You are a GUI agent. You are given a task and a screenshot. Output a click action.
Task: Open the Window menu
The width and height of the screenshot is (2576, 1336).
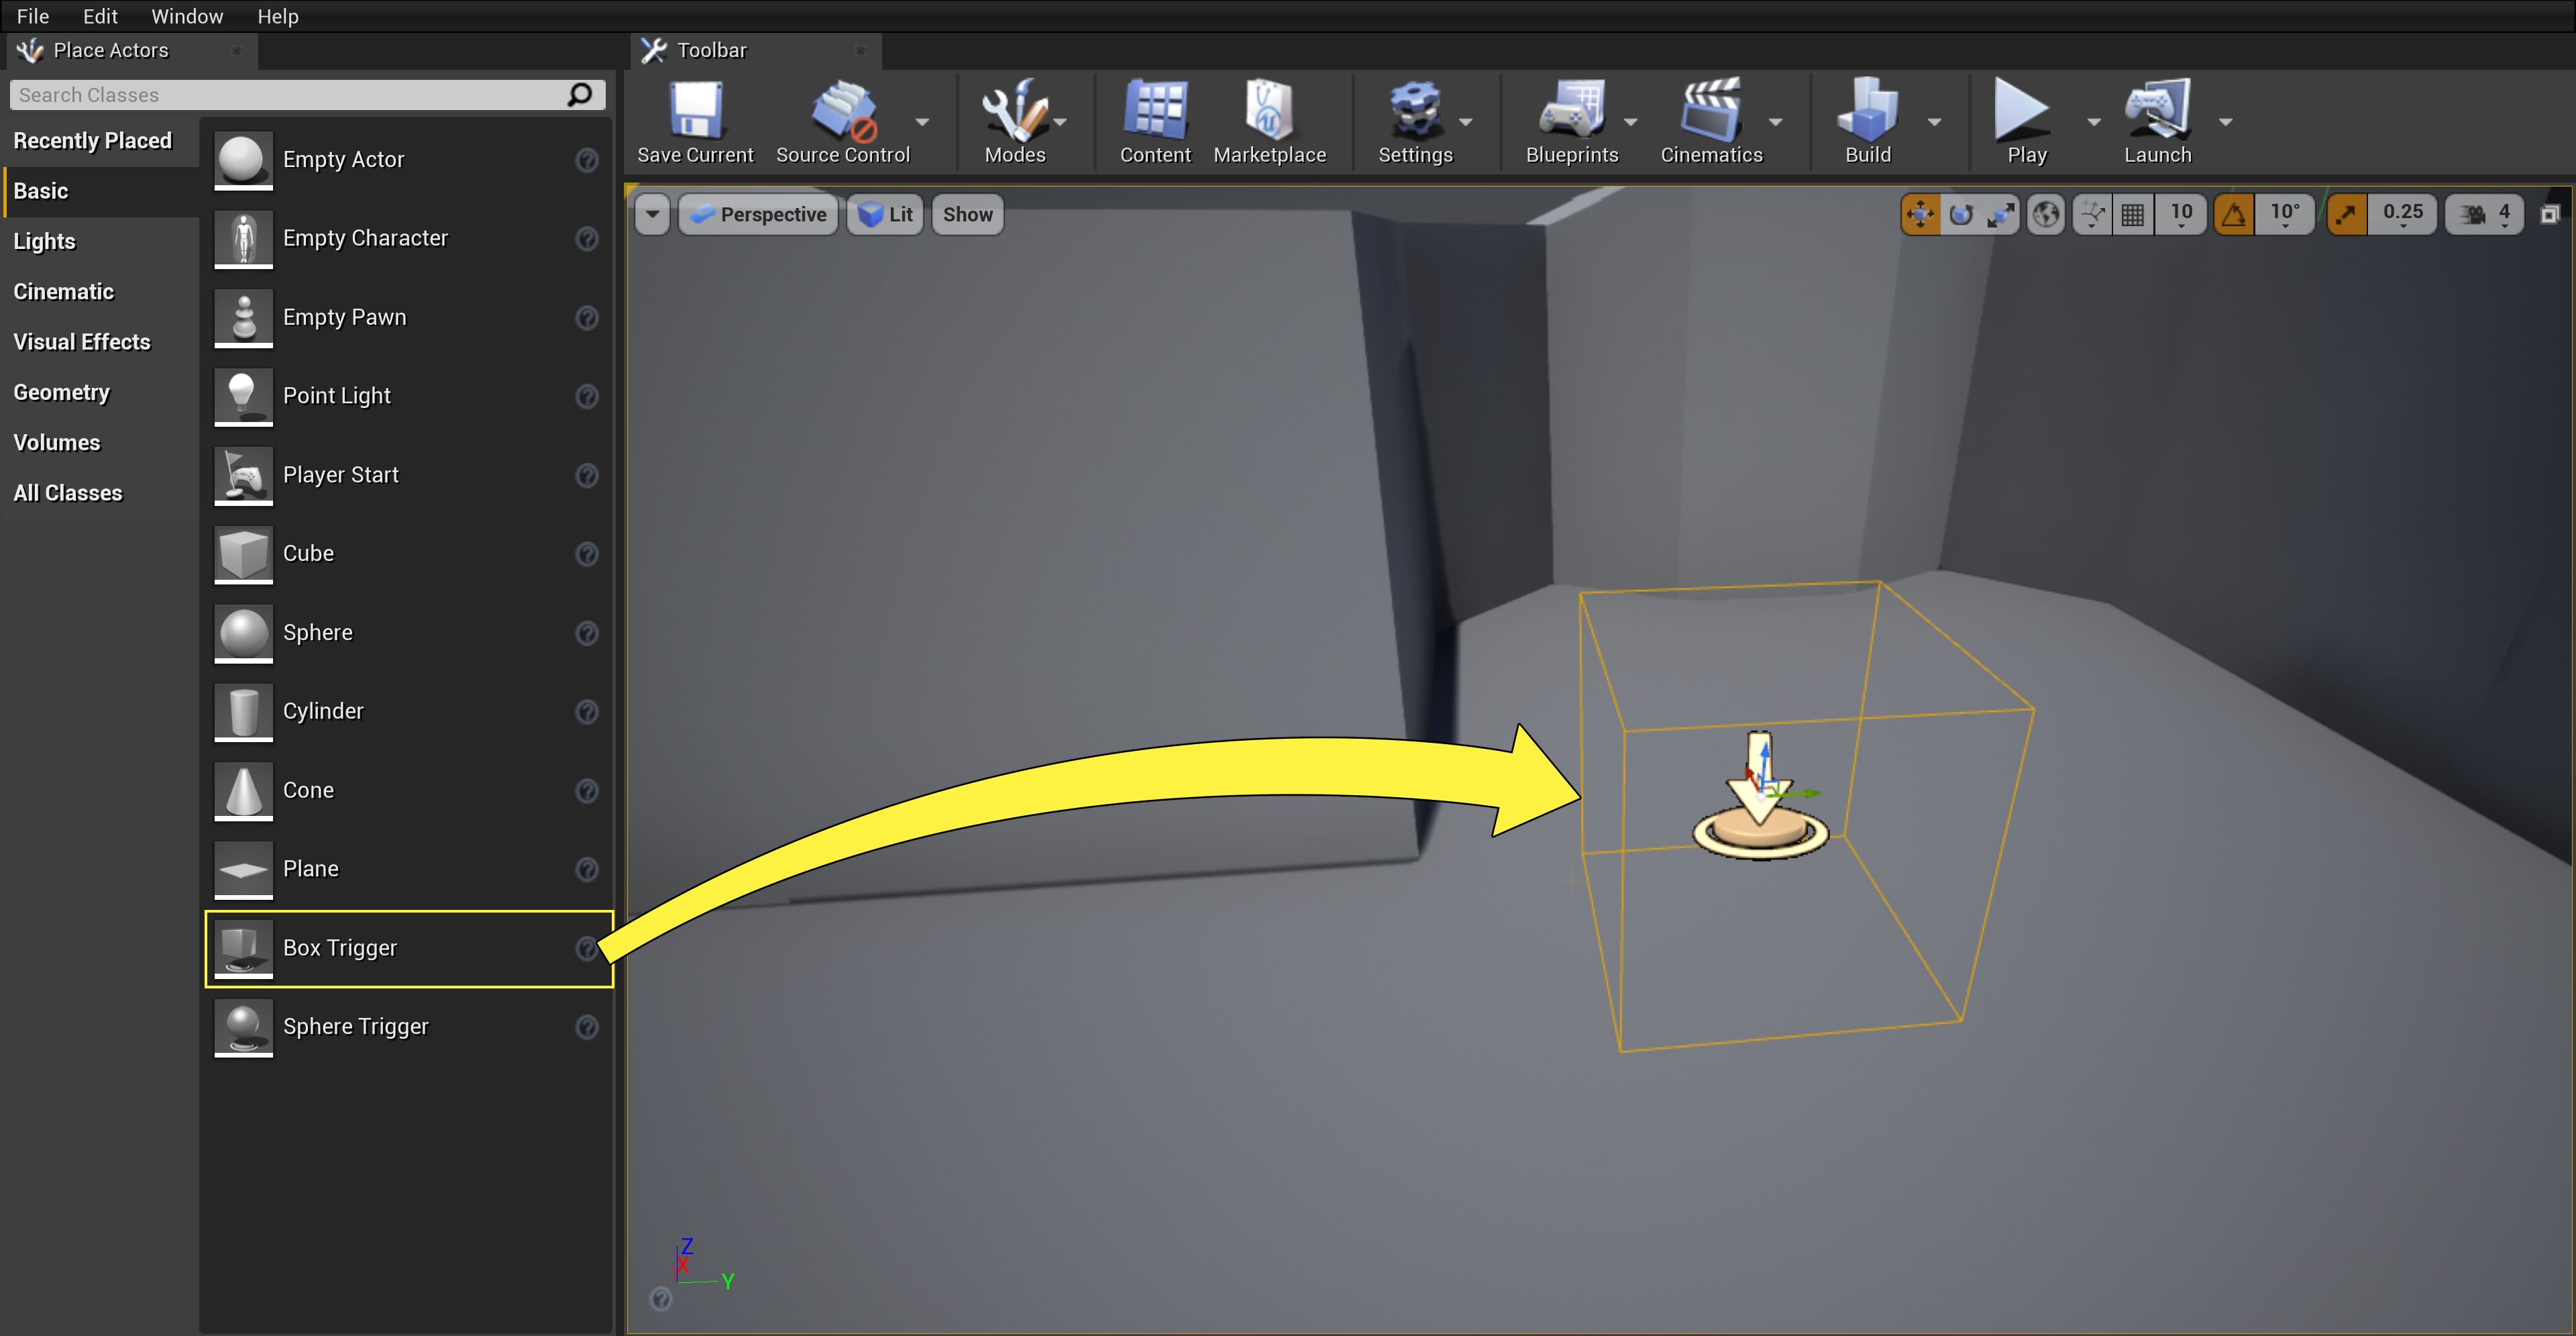click(187, 16)
